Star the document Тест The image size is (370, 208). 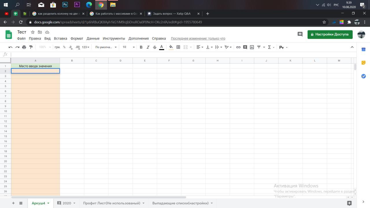pos(33,32)
